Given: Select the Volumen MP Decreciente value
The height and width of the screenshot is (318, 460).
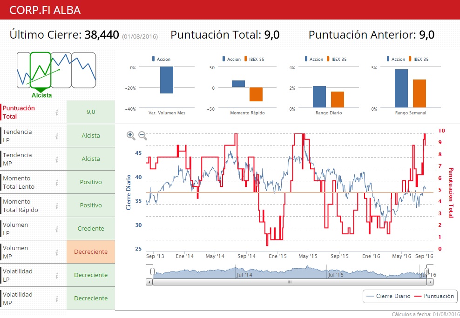Looking at the screenshot, I should tap(91, 252).
